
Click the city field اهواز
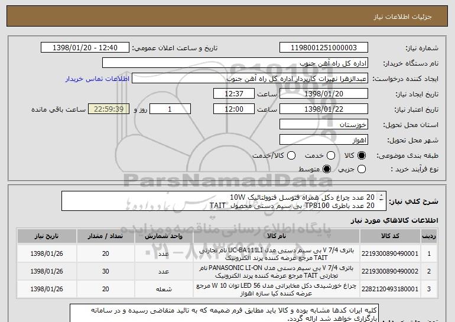pyautogui.click(x=324, y=140)
